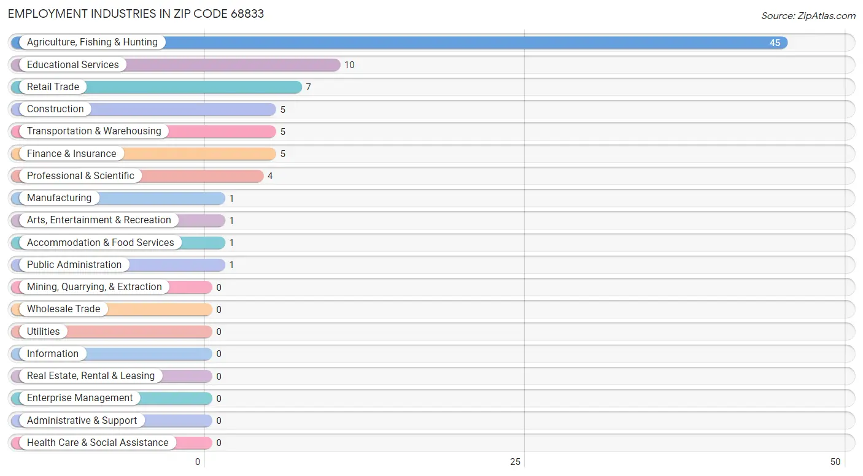
Task: Click the Public Administration label
Action: (74, 264)
